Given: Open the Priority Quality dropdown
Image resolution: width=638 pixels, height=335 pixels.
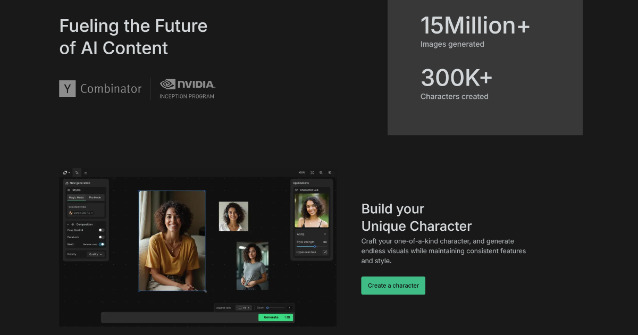Looking at the screenshot, I should click(96, 254).
